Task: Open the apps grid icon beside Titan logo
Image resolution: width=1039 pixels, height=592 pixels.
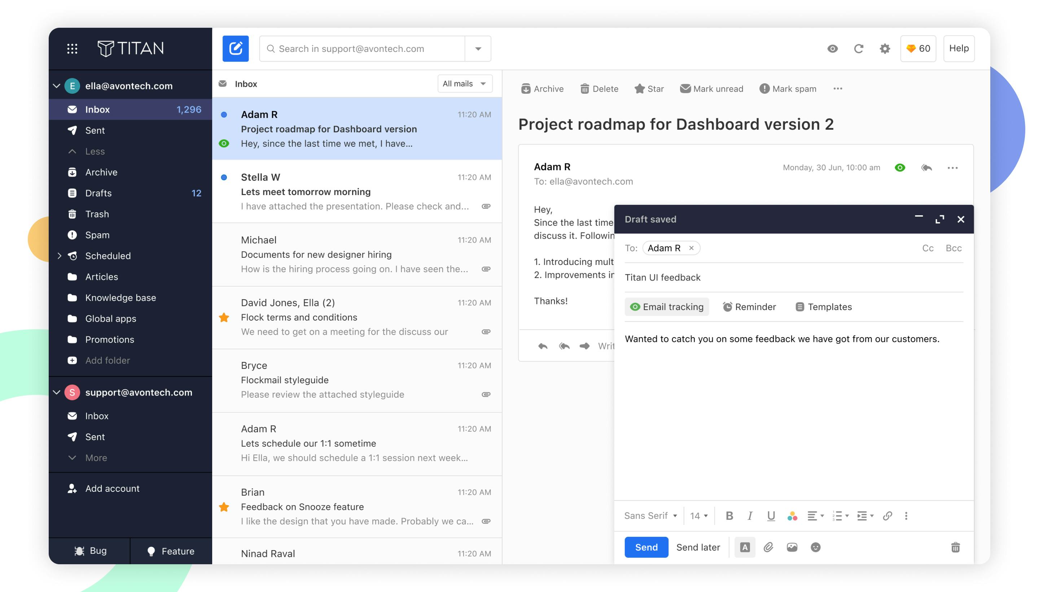Action: click(72, 49)
